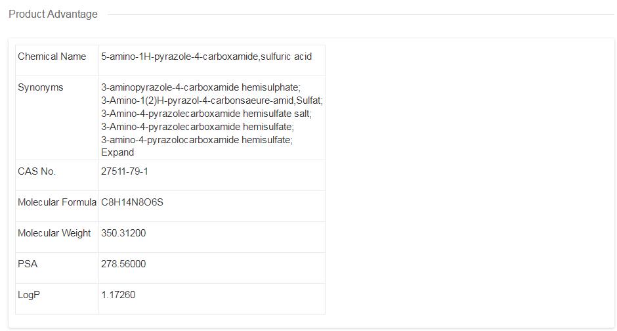Click the Molecular Formula label
Viewport: 617px width, 331px height.
click(x=57, y=202)
